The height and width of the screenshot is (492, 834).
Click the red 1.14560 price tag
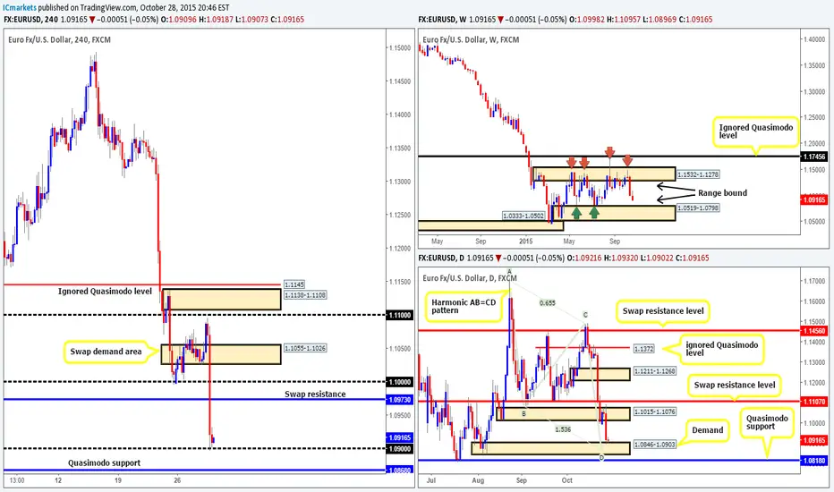813,330
